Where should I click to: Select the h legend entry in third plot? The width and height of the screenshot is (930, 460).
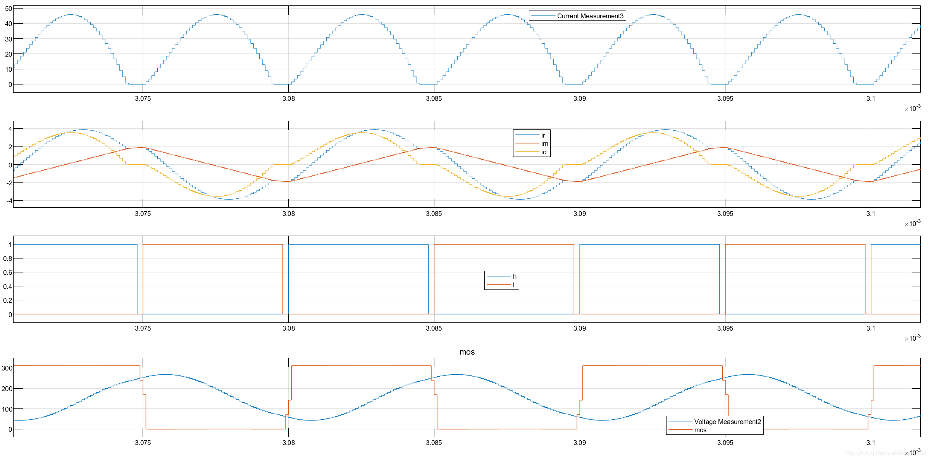click(515, 277)
